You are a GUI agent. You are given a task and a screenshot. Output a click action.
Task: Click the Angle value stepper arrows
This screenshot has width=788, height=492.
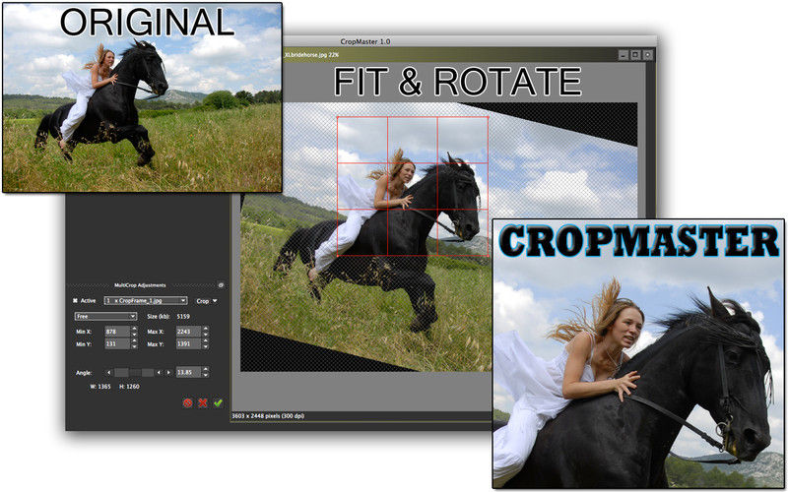click(x=205, y=373)
